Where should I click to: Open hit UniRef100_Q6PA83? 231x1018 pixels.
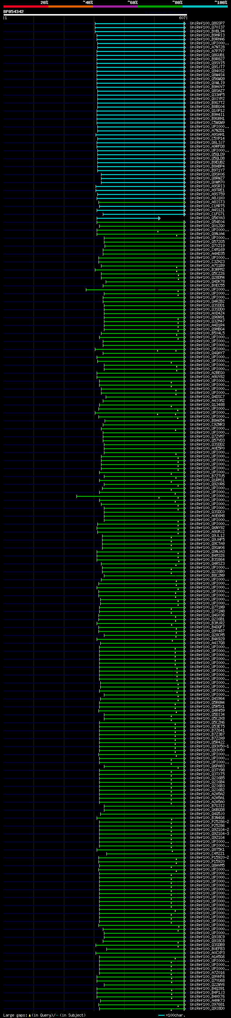(x=207, y=766)
